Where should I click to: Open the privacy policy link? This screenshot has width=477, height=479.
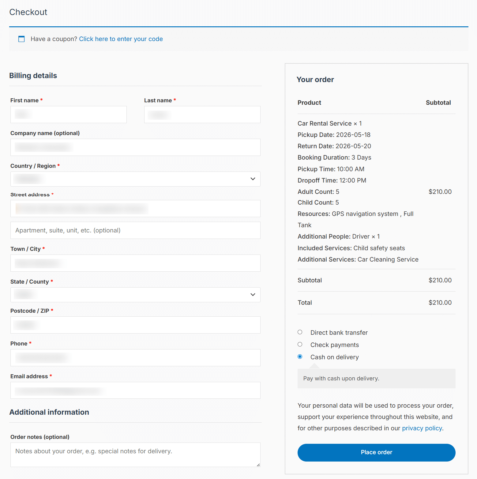(422, 428)
